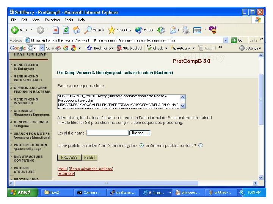This screenshot has height=204, width=273.
Task: Expand the Links bar chevron
Action: coord(261,39)
